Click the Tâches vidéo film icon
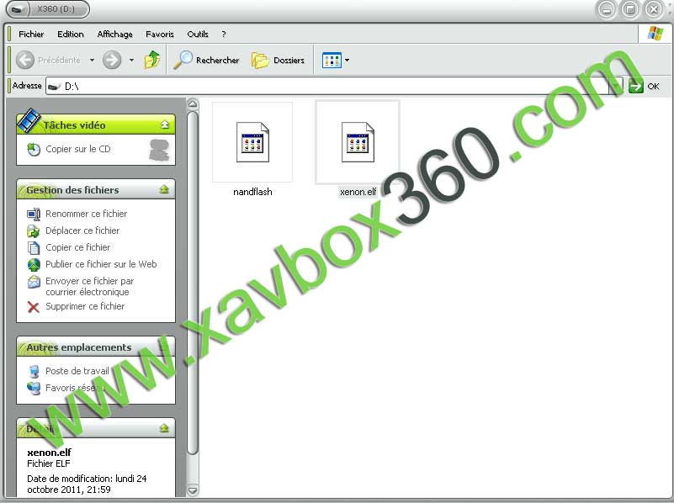This screenshot has height=503, width=674. click(29, 120)
